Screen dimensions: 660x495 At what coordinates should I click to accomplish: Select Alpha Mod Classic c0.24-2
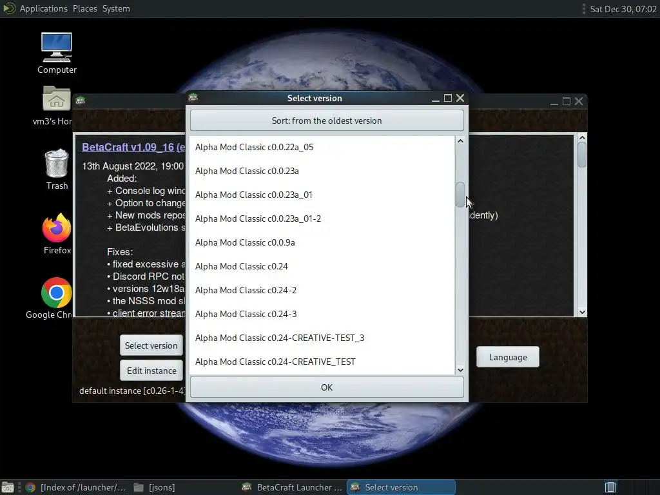[x=322, y=291]
